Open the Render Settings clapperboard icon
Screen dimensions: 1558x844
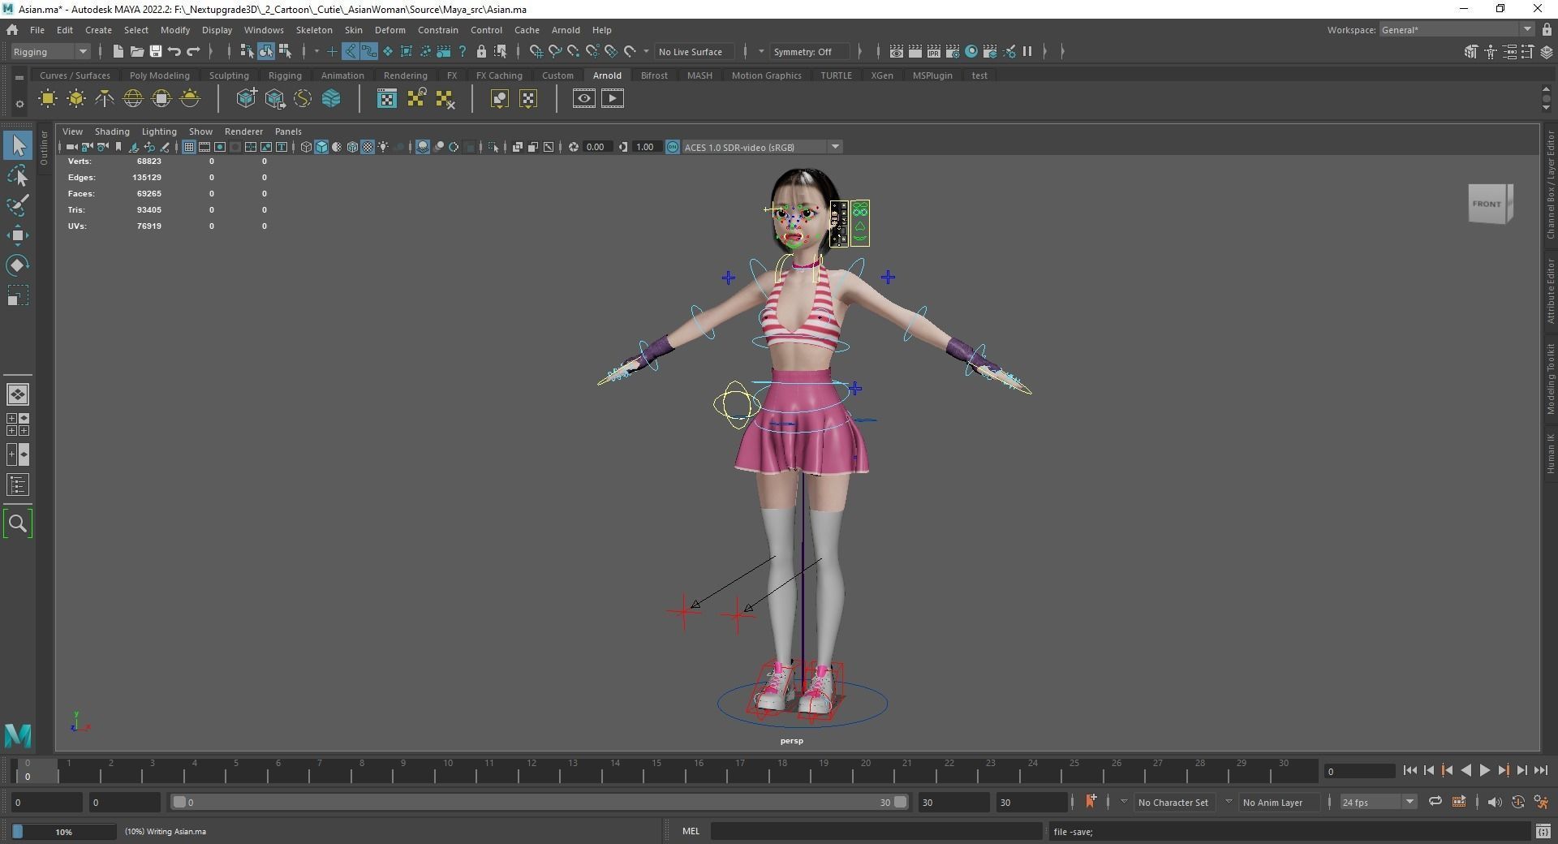(953, 51)
